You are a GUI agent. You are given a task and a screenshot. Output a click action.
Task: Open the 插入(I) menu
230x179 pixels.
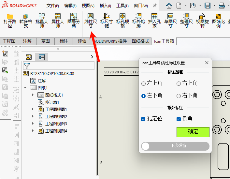pos(105,6)
